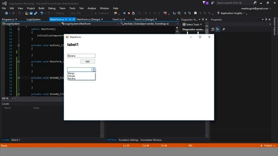Open the LoginSystem project navigation dropdown

point(59,24)
